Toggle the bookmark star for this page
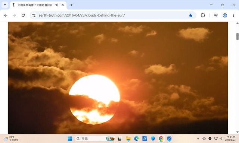The width and height of the screenshot is (239, 143). 190,15
